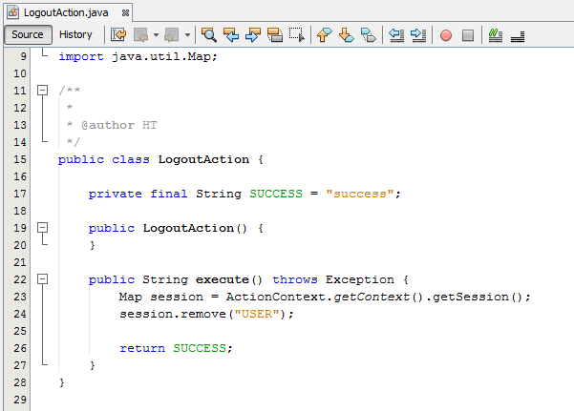Click the @author tag in the comment
The height and width of the screenshot is (411, 574).
click(x=108, y=125)
